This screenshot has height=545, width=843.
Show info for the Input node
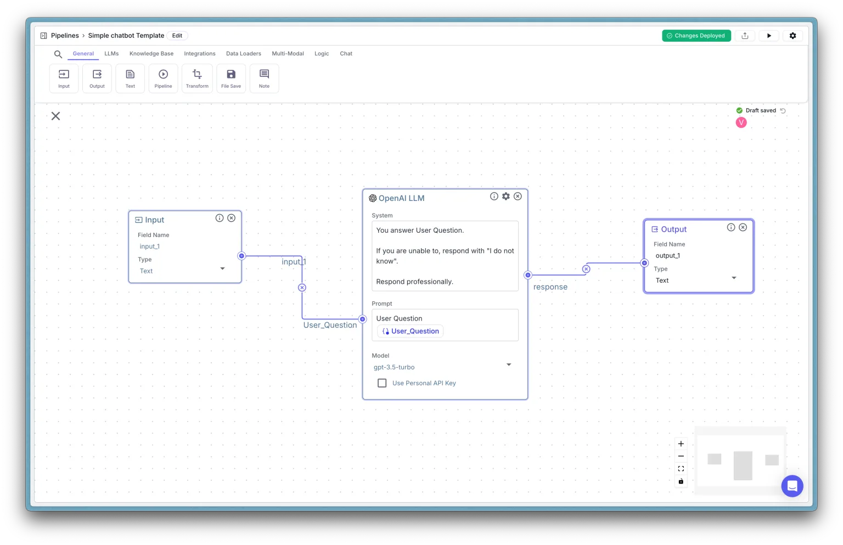[220, 218]
